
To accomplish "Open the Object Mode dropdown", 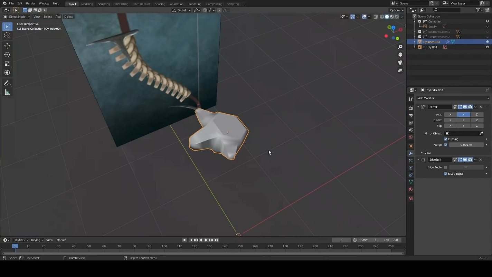I will 17,17.
